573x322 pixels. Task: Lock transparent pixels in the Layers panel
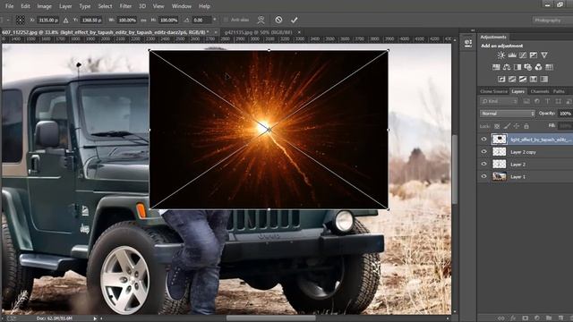point(497,126)
